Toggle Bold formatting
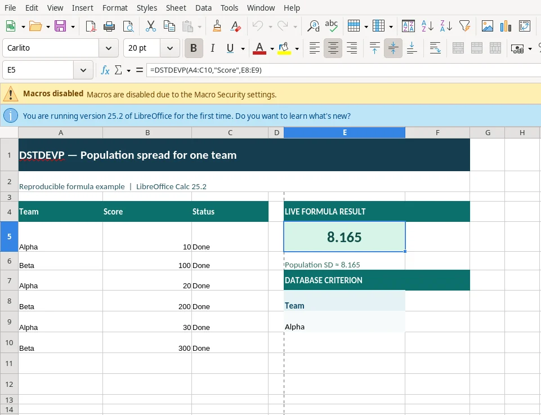 [194, 48]
